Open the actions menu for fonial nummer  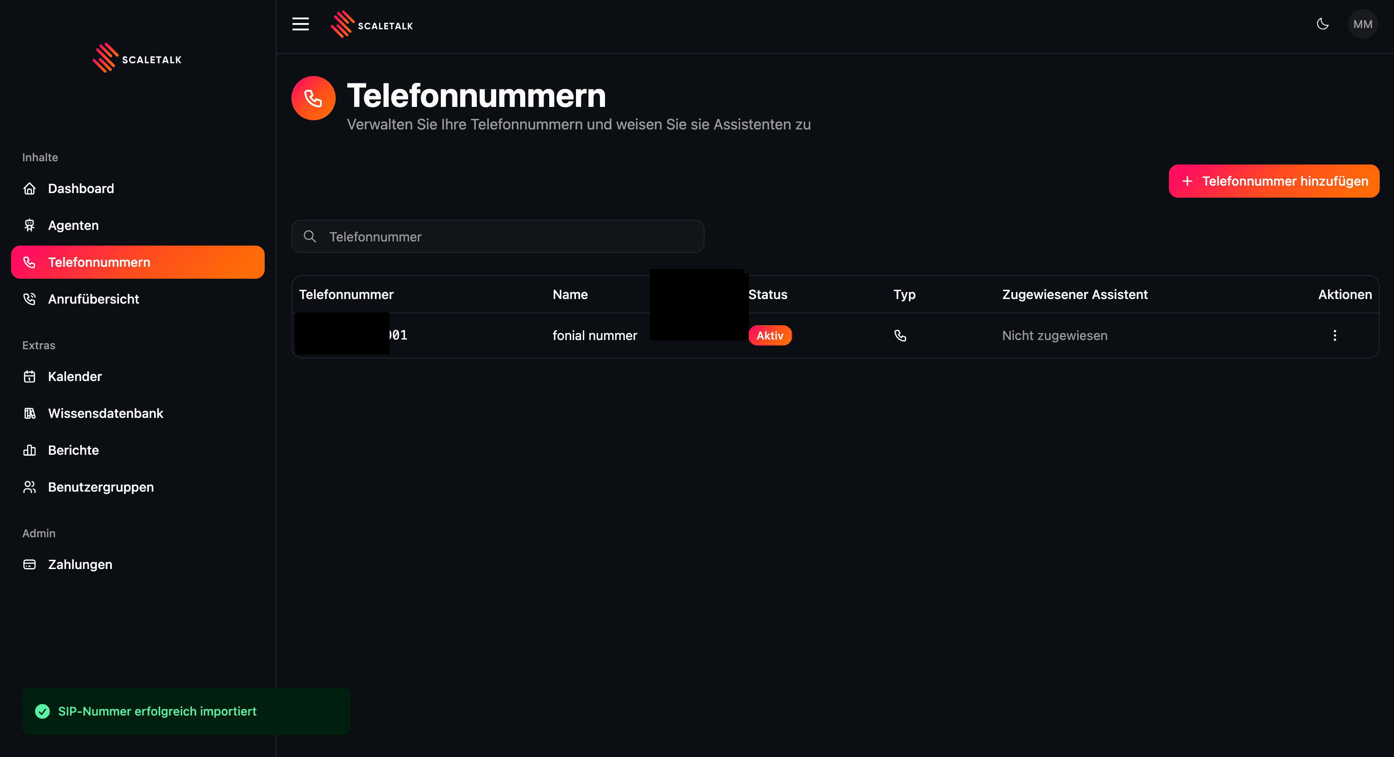(1335, 335)
